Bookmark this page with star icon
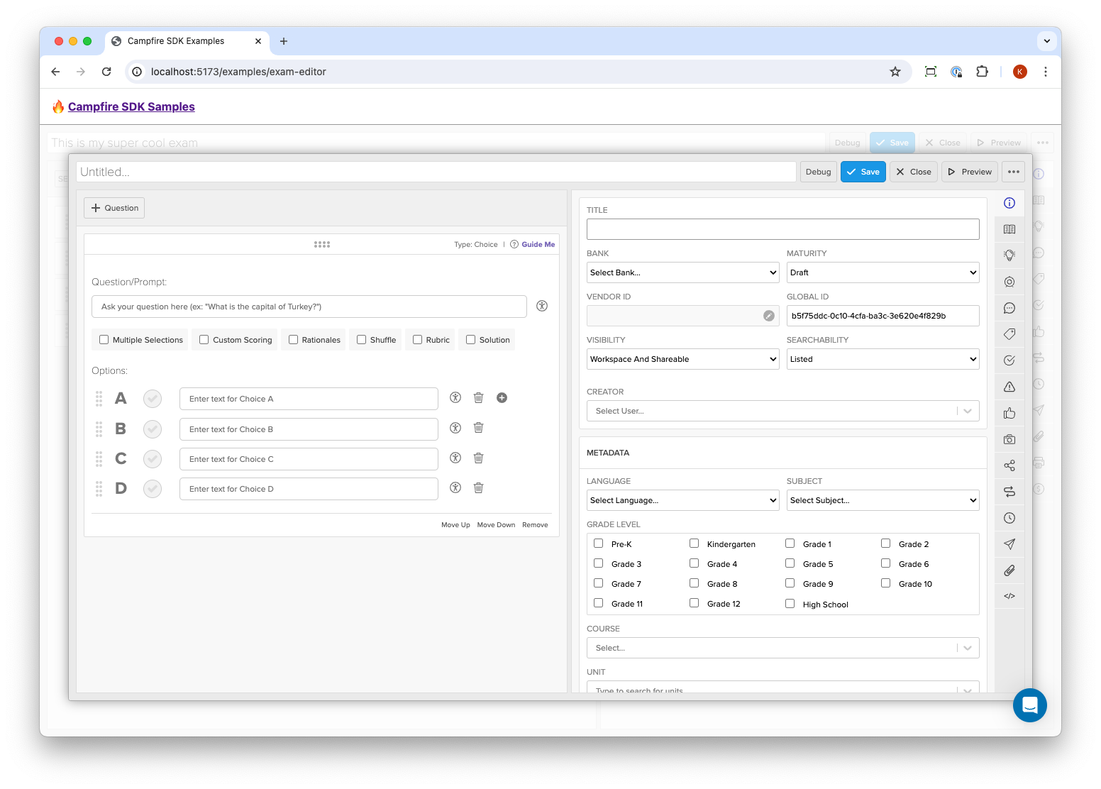The image size is (1101, 789). (x=895, y=72)
